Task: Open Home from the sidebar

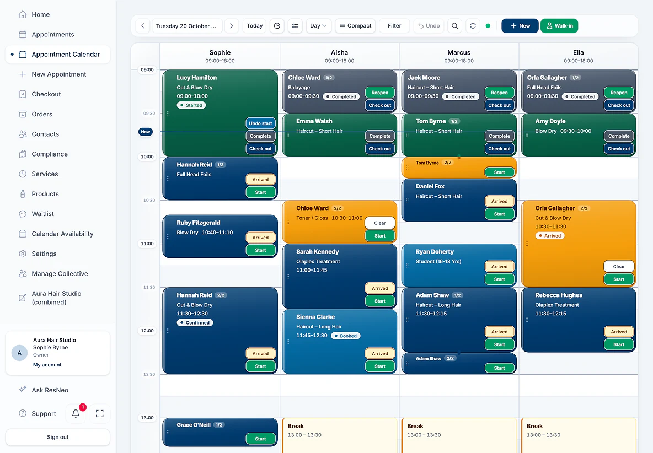Action: 58,14
